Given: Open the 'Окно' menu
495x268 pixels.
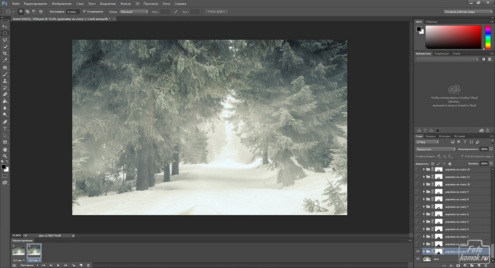Looking at the screenshot, I should pos(166,4).
